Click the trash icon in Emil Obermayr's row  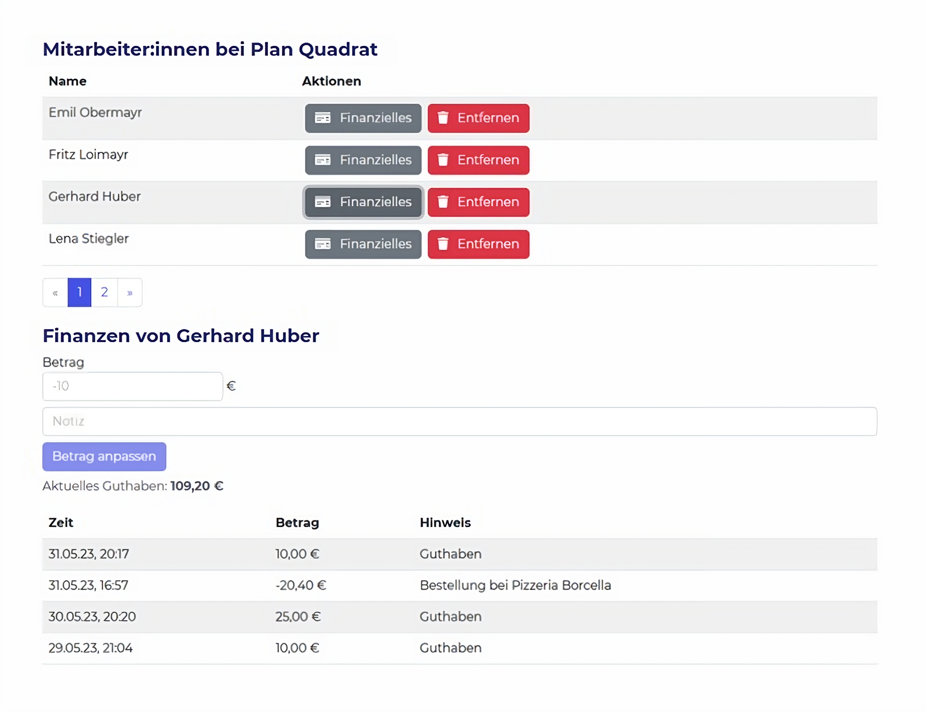point(443,118)
